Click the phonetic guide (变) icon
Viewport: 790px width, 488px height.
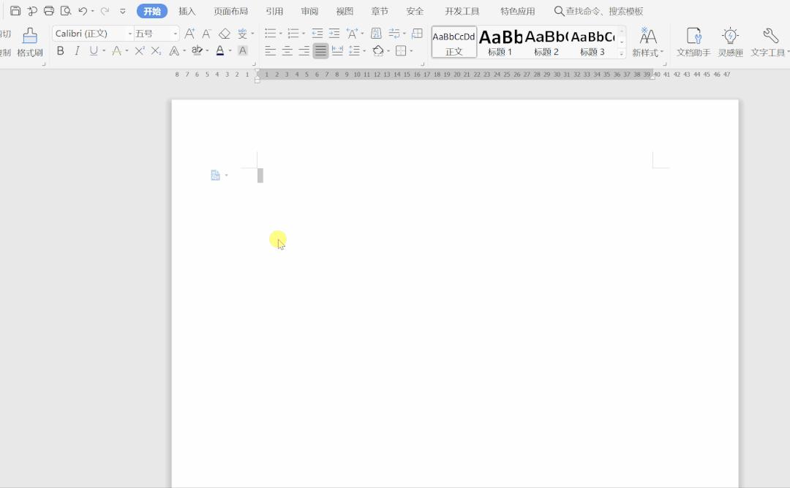243,34
